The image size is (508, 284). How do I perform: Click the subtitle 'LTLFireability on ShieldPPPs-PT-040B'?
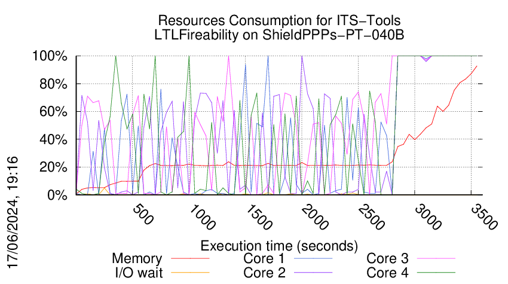(x=279, y=35)
